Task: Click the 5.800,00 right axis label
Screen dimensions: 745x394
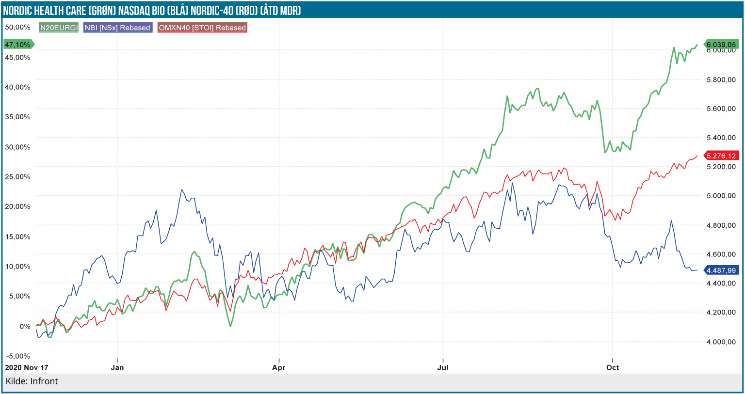Action: (x=721, y=79)
